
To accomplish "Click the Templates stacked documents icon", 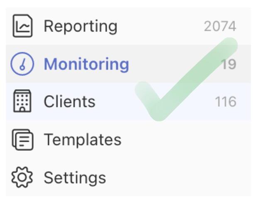I will [x=22, y=140].
